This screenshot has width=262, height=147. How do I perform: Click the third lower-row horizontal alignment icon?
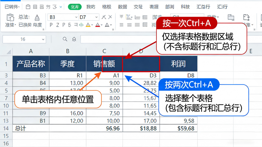coord(137,25)
